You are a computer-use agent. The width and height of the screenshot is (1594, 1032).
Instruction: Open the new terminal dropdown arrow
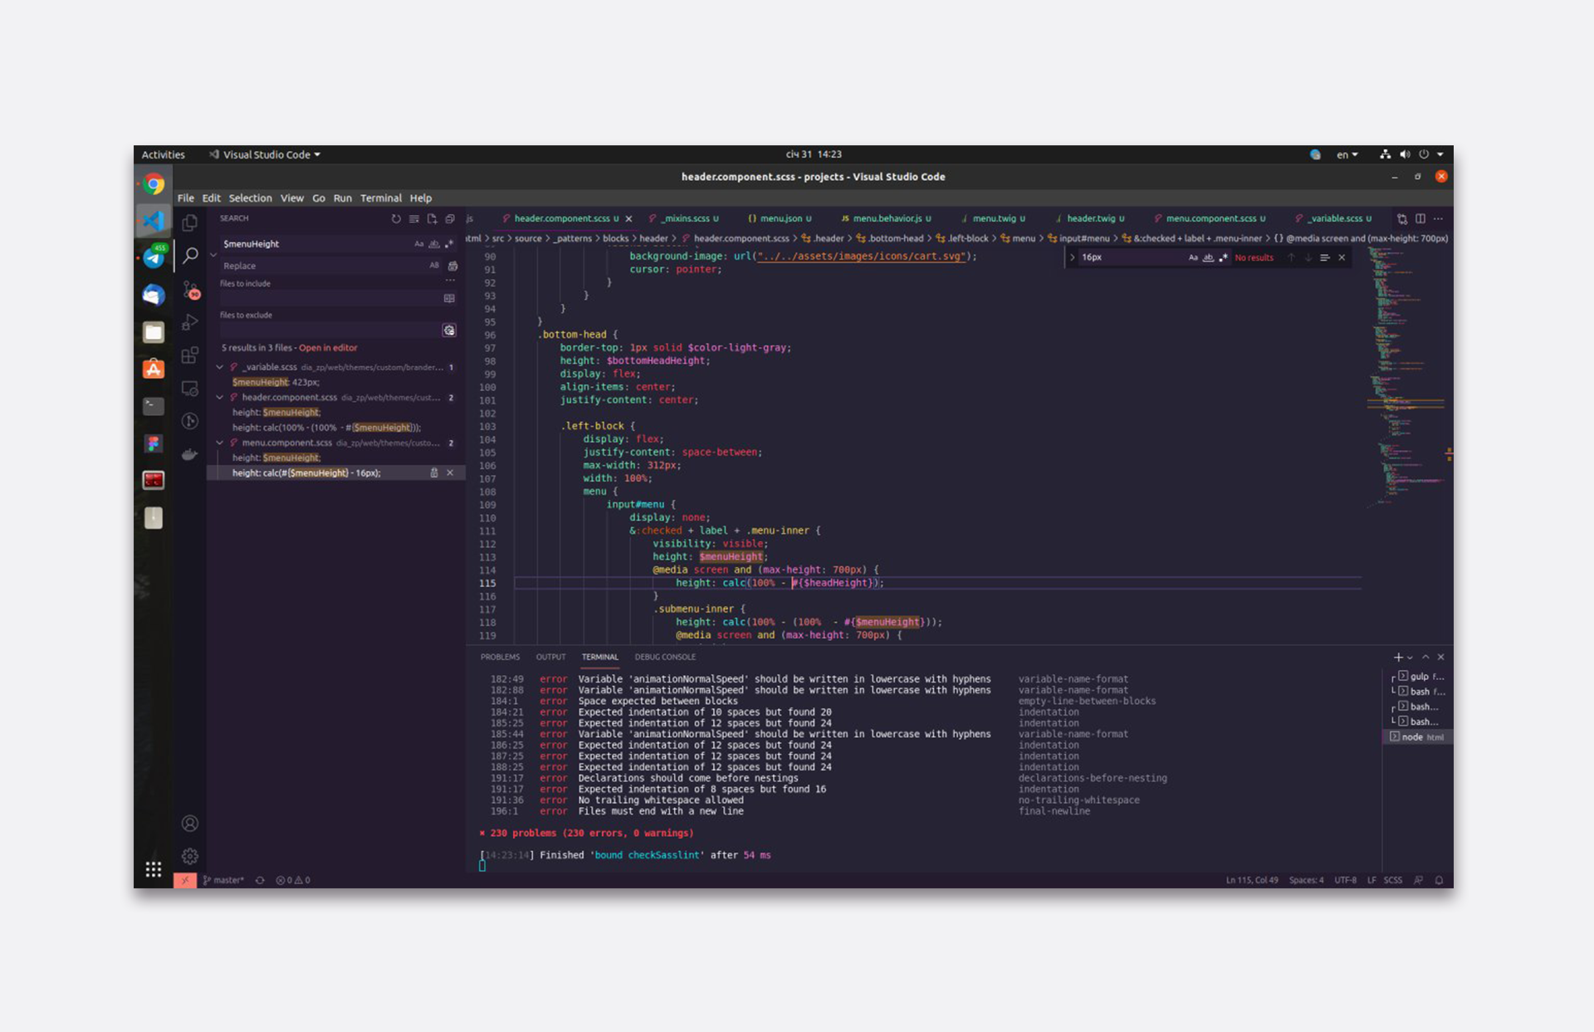pyautogui.click(x=1410, y=658)
